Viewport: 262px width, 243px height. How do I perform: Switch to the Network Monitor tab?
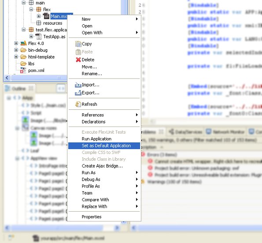225,132
